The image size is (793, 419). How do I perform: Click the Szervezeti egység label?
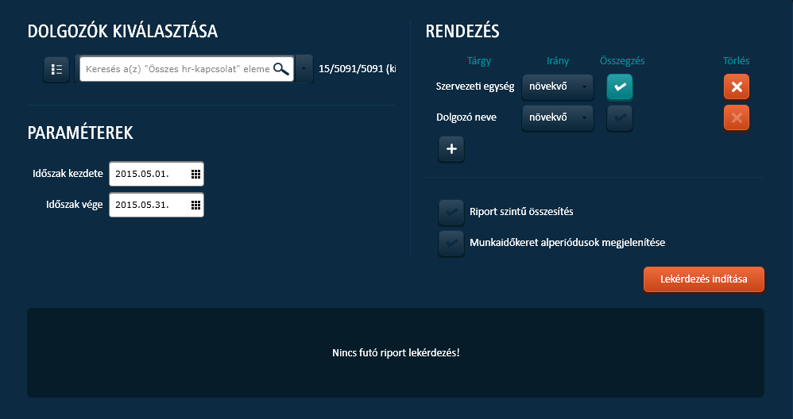(x=475, y=86)
